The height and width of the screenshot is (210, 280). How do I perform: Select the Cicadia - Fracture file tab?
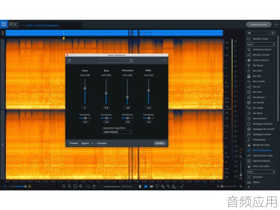[42, 25]
